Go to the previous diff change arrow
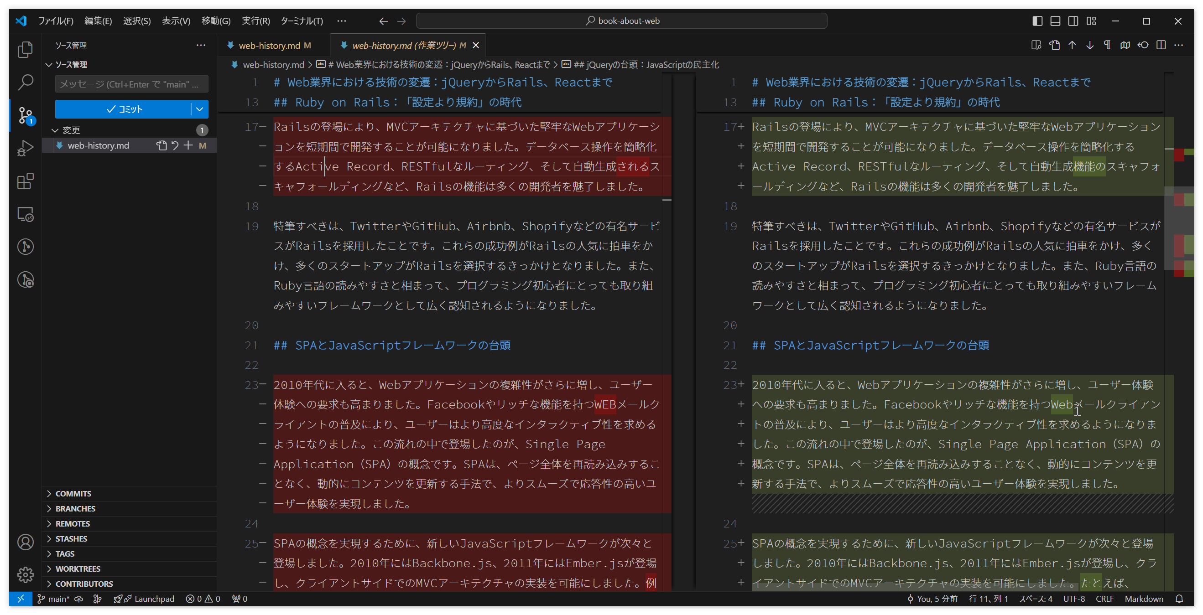The height and width of the screenshot is (615, 1203). point(1072,45)
